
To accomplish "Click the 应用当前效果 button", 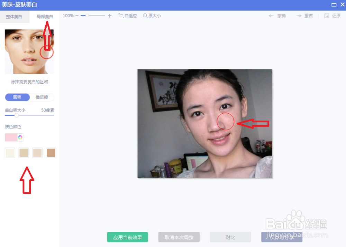I will [x=127, y=237].
